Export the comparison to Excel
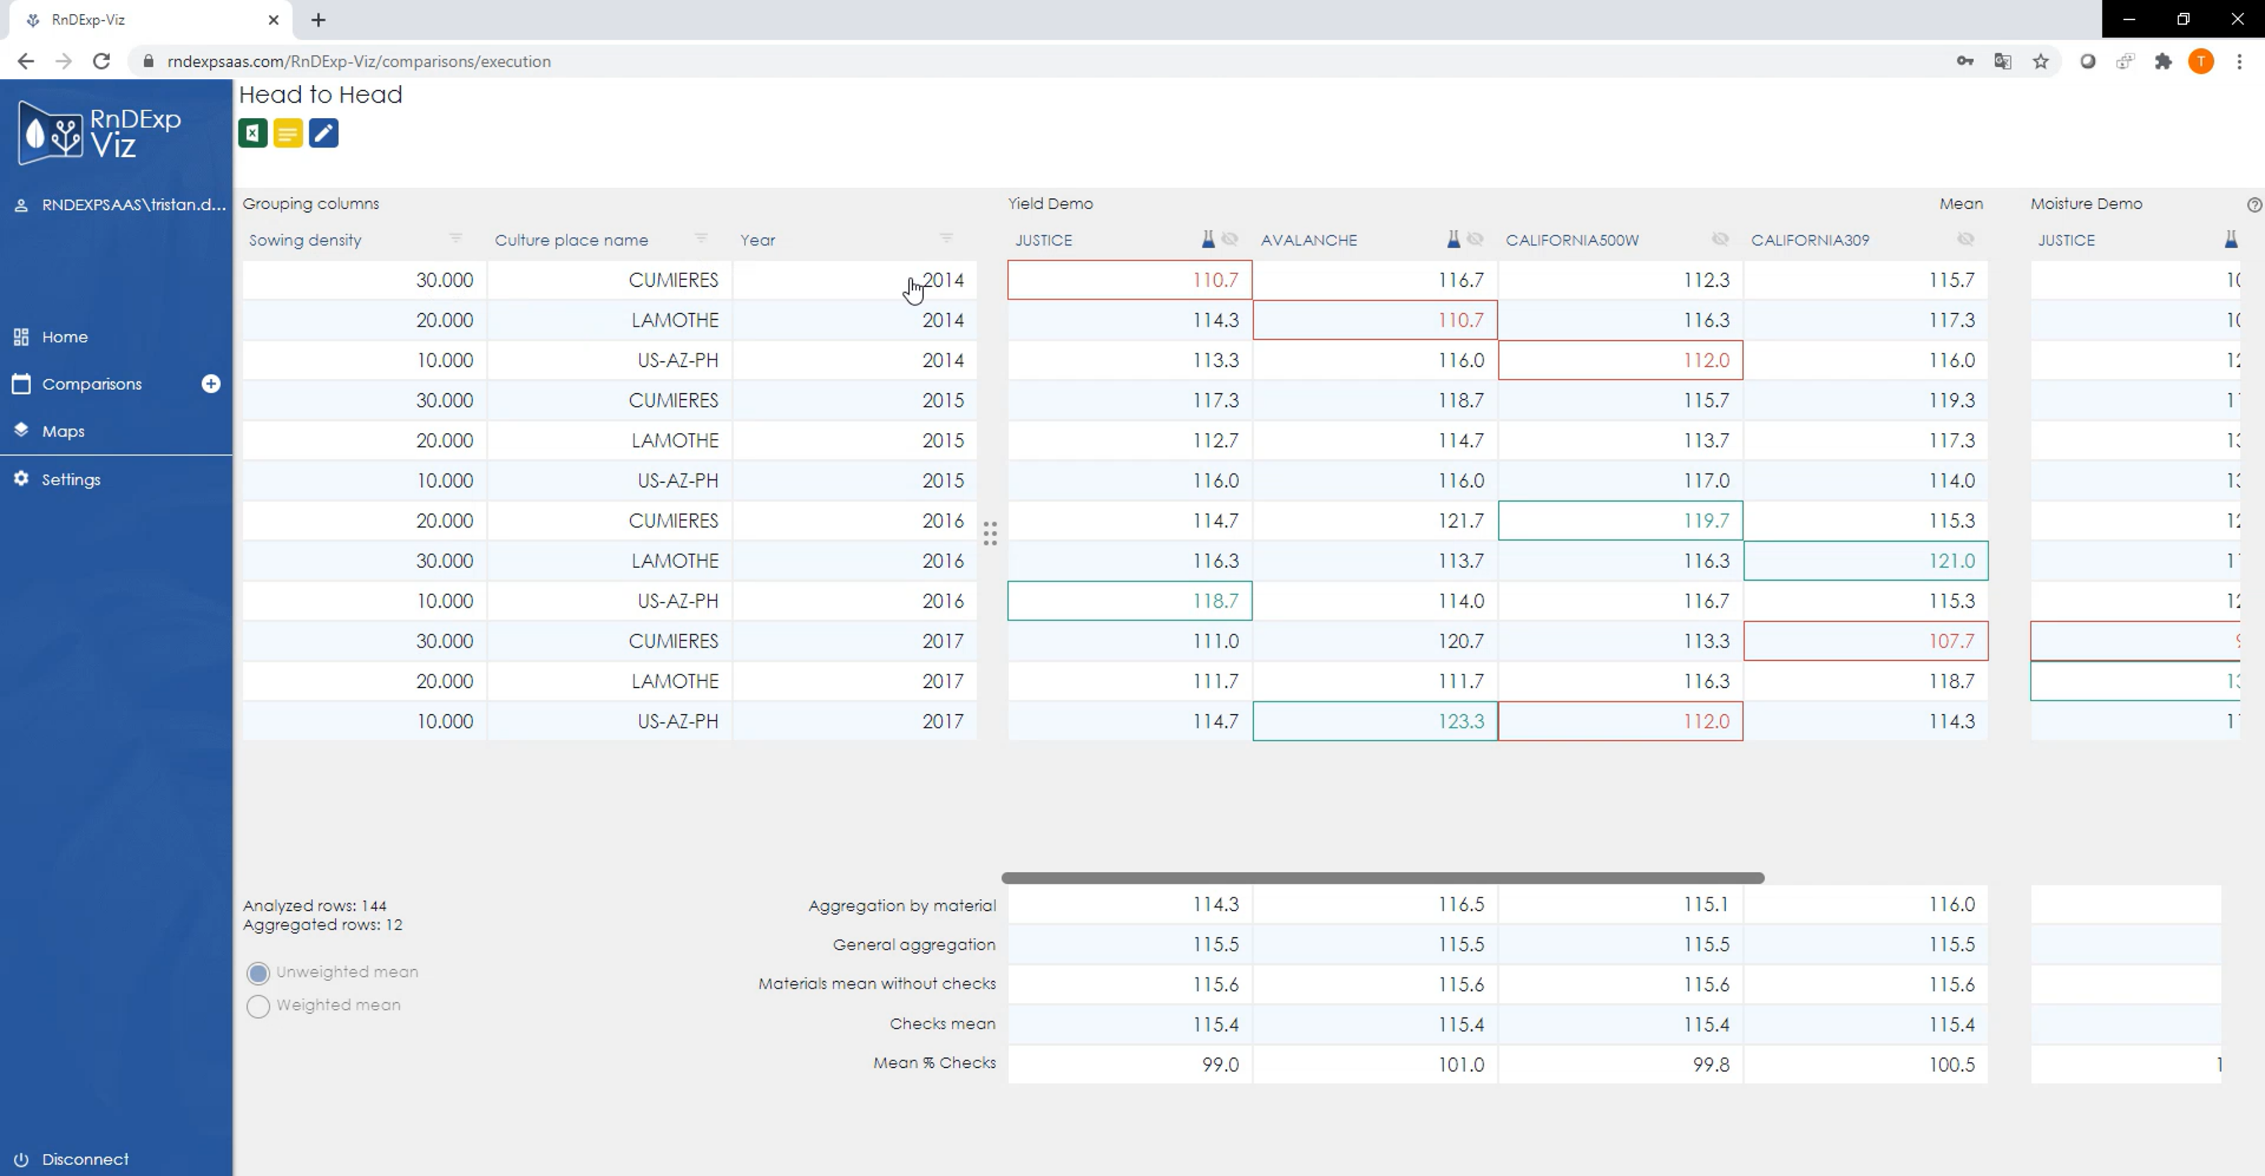The image size is (2265, 1176). pos(253,133)
